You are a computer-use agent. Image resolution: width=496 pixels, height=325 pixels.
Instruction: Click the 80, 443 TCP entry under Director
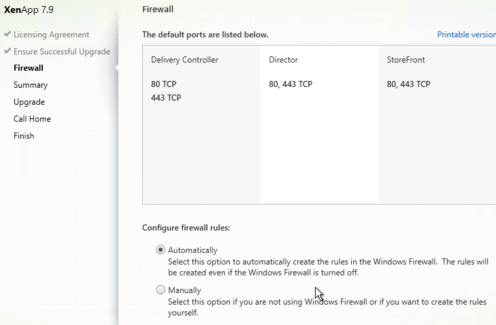click(291, 84)
